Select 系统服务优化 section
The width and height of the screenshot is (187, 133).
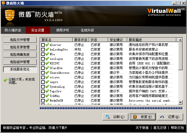[x=20, y=69]
